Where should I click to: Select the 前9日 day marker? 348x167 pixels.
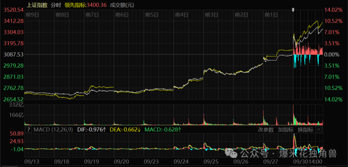click(x=32, y=15)
